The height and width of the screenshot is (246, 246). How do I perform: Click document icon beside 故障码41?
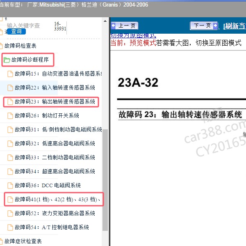point(10,200)
